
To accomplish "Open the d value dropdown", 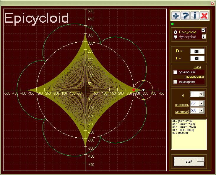I will (x=202, y=94).
